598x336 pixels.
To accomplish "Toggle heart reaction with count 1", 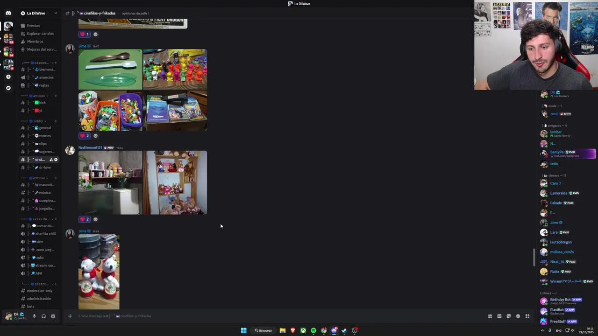I will click(85, 34).
